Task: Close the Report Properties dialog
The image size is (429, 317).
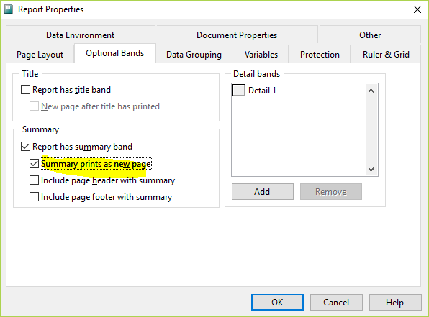Action: click(417, 9)
